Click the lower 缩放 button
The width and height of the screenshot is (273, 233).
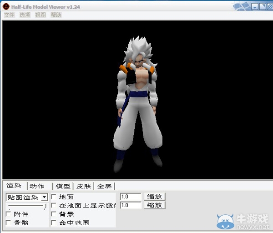154,205
